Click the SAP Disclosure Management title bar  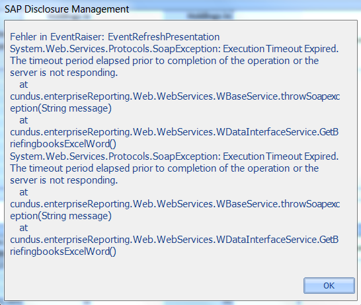click(67, 9)
